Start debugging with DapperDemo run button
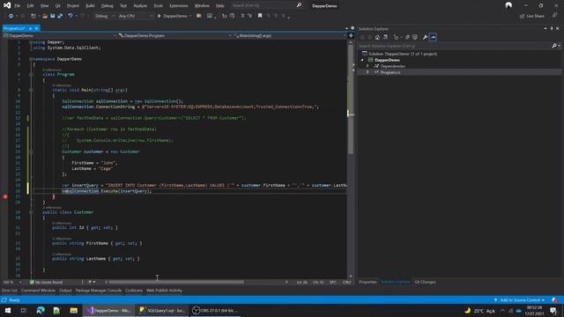 [173, 16]
